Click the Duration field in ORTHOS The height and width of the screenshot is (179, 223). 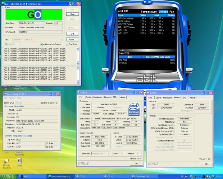[40, 27]
